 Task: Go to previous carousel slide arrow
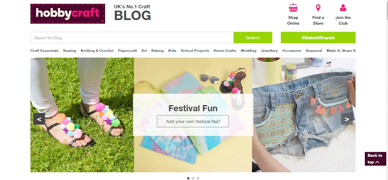pyautogui.click(x=39, y=119)
